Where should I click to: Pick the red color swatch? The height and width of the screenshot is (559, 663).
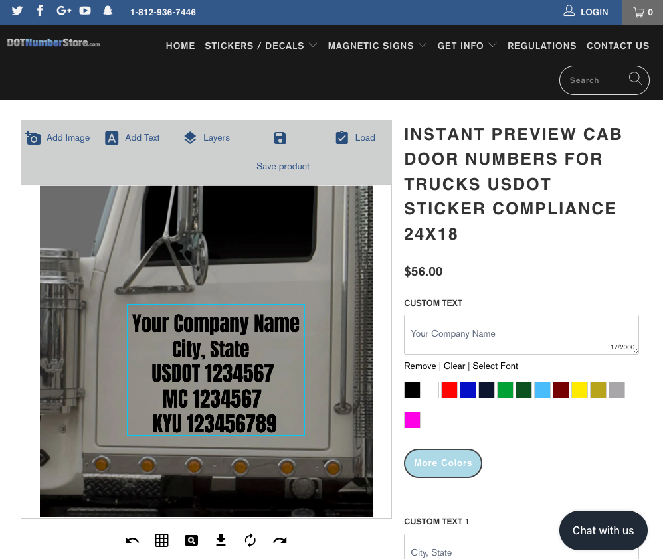[x=449, y=390]
